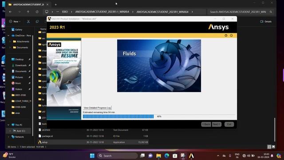Click the installation progress bar
Image resolution: width=284 pixels, height=160 pixels.
coord(159,116)
